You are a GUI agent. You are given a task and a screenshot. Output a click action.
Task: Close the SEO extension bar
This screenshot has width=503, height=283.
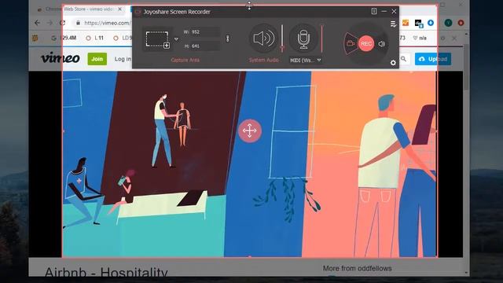(454, 38)
